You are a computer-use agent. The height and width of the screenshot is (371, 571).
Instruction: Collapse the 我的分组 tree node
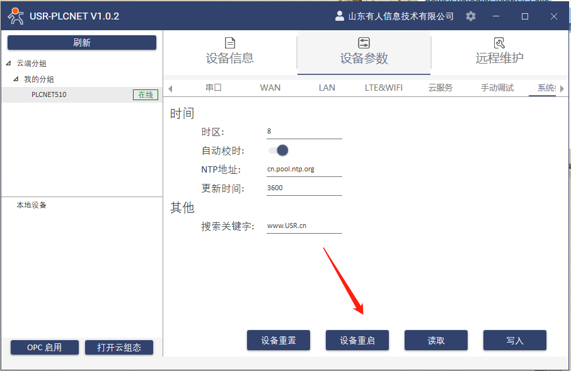tap(16, 79)
